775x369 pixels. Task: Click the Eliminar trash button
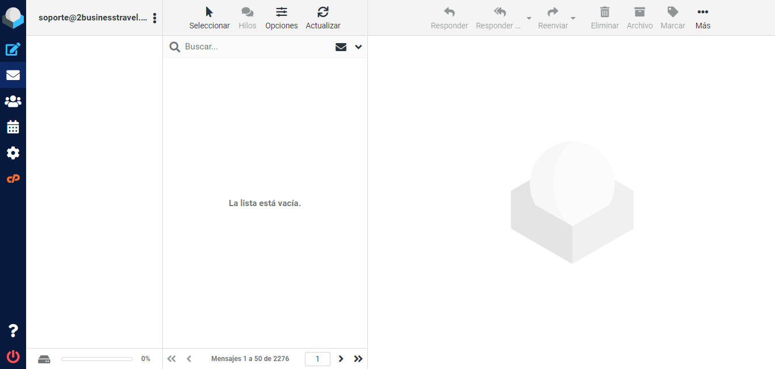tap(605, 18)
